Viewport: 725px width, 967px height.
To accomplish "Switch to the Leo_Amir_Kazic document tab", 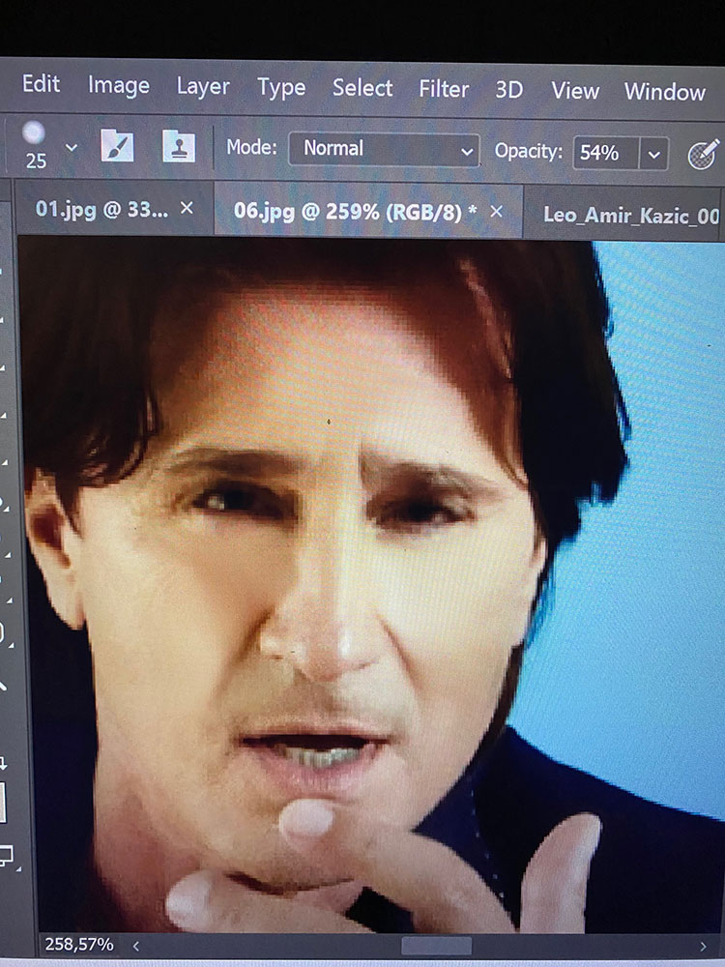I will pyautogui.click(x=630, y=215).
